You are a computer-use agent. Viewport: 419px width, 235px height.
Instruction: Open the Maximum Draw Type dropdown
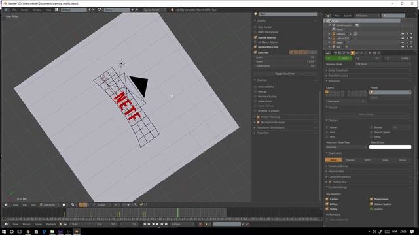pos(346,147)
